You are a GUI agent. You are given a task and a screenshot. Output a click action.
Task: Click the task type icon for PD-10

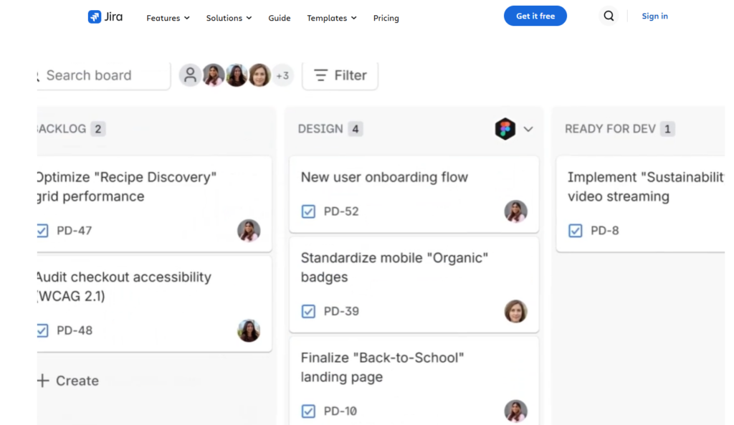pyautogui.click(x=308, y=411)
